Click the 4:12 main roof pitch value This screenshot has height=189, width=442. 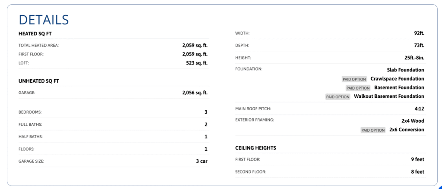tap(419, 109)
